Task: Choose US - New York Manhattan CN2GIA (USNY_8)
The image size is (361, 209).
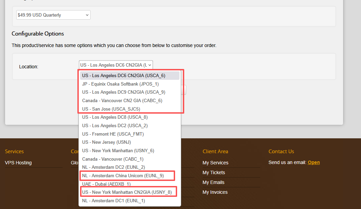Action: [127, 192]
